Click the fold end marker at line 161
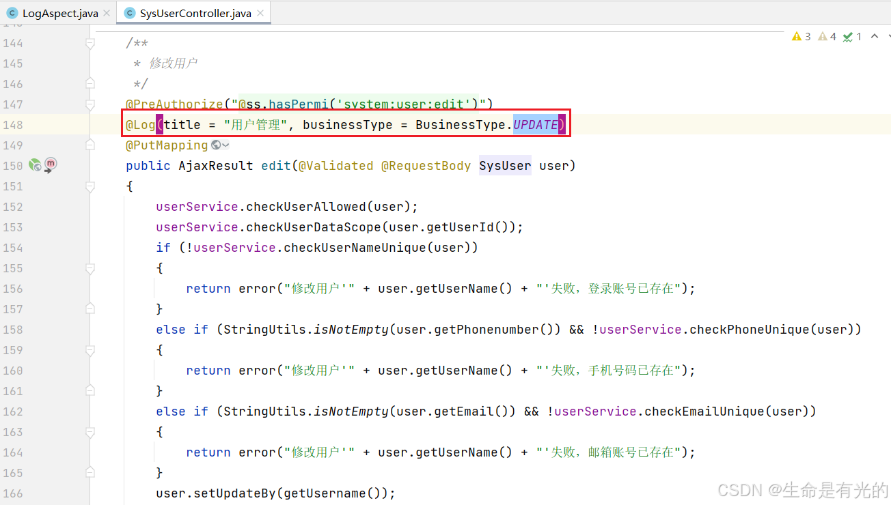Image resolution: width=891 pixels, height=505 pixels. pos(90,390)
